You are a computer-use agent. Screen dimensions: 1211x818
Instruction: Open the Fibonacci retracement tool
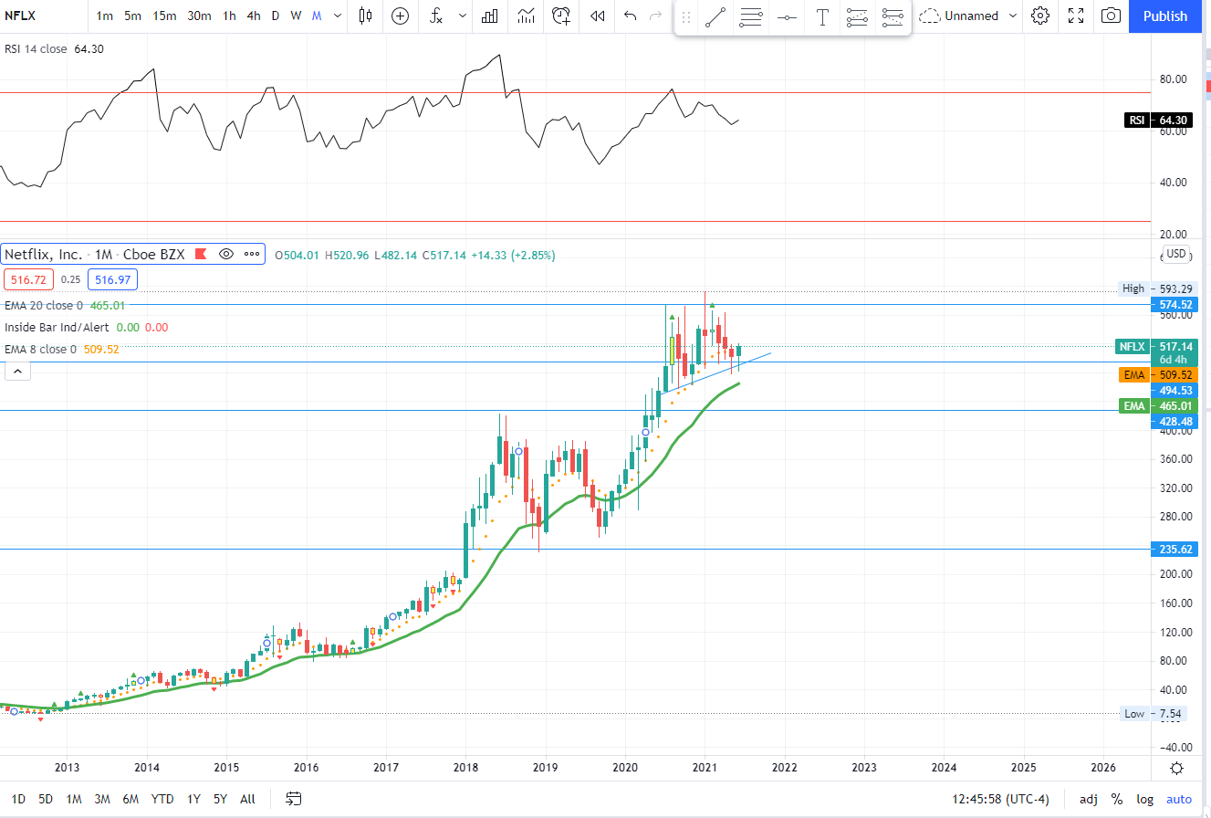tap(751, 16)
